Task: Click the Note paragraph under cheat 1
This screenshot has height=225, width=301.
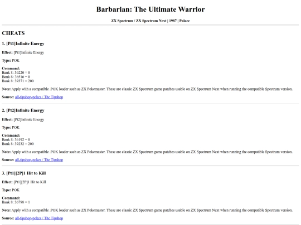Action: point(147,89)
